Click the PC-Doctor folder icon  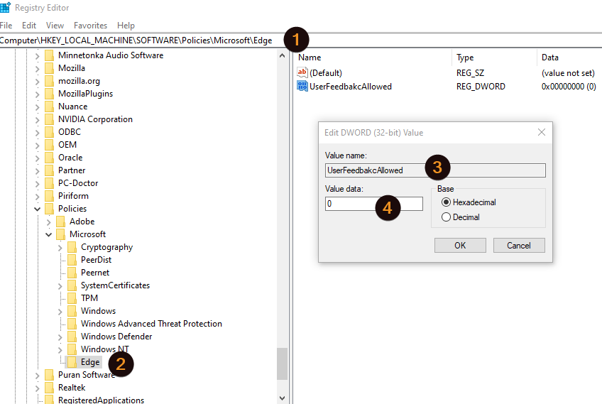point(49,183)
